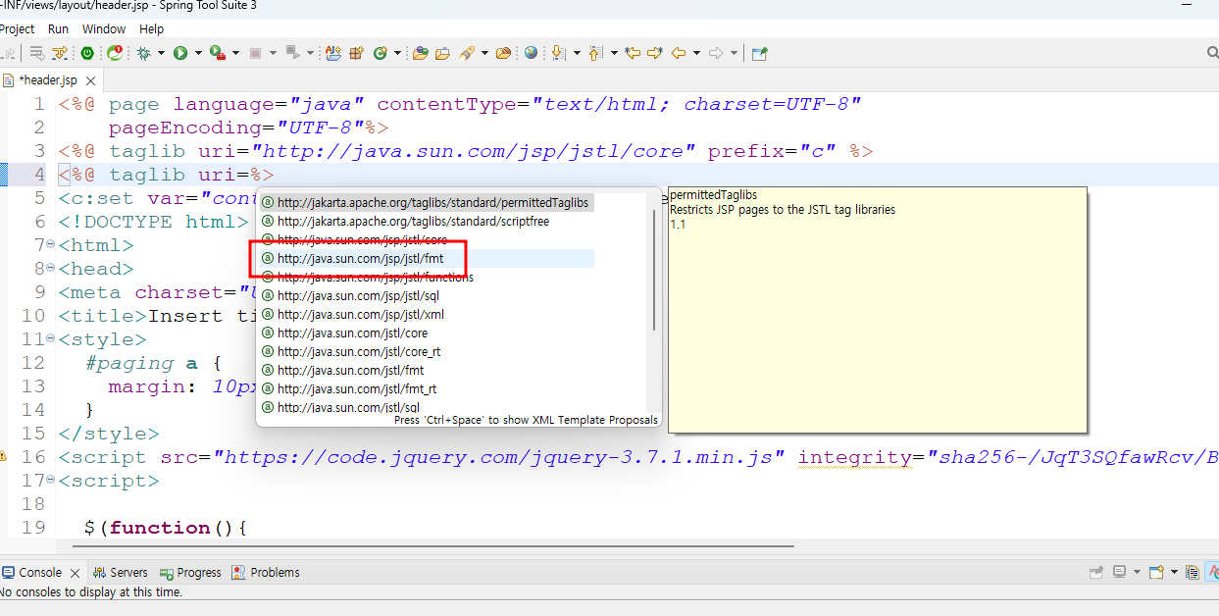The image size is (1219, 616).
Task: Start debugging with the bug icon
Action: [144, 53]
